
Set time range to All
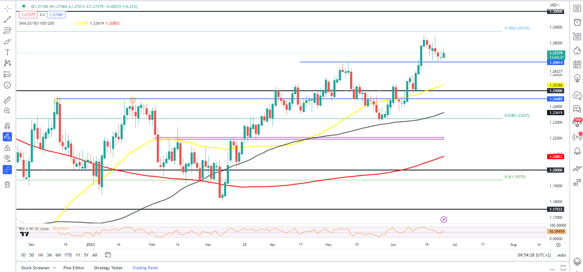[95, 255]
